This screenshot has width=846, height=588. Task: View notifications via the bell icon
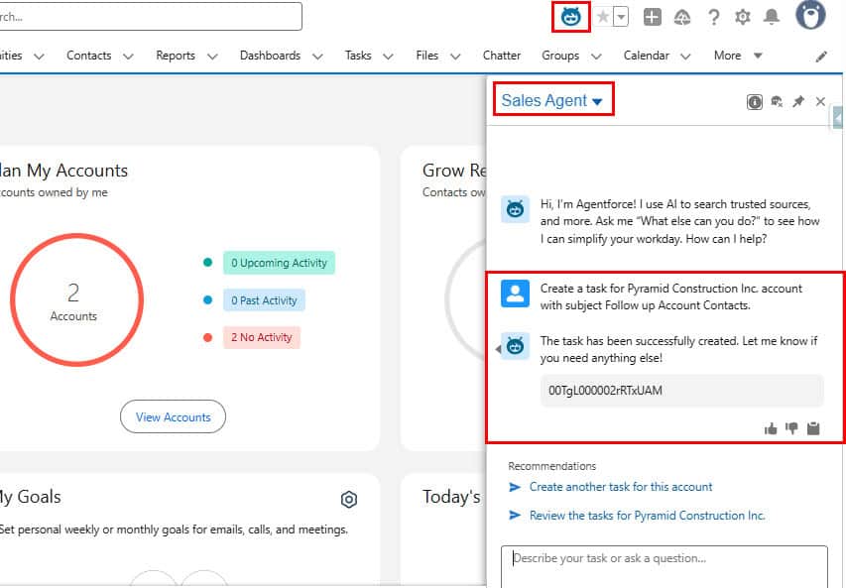click(773, 17)
